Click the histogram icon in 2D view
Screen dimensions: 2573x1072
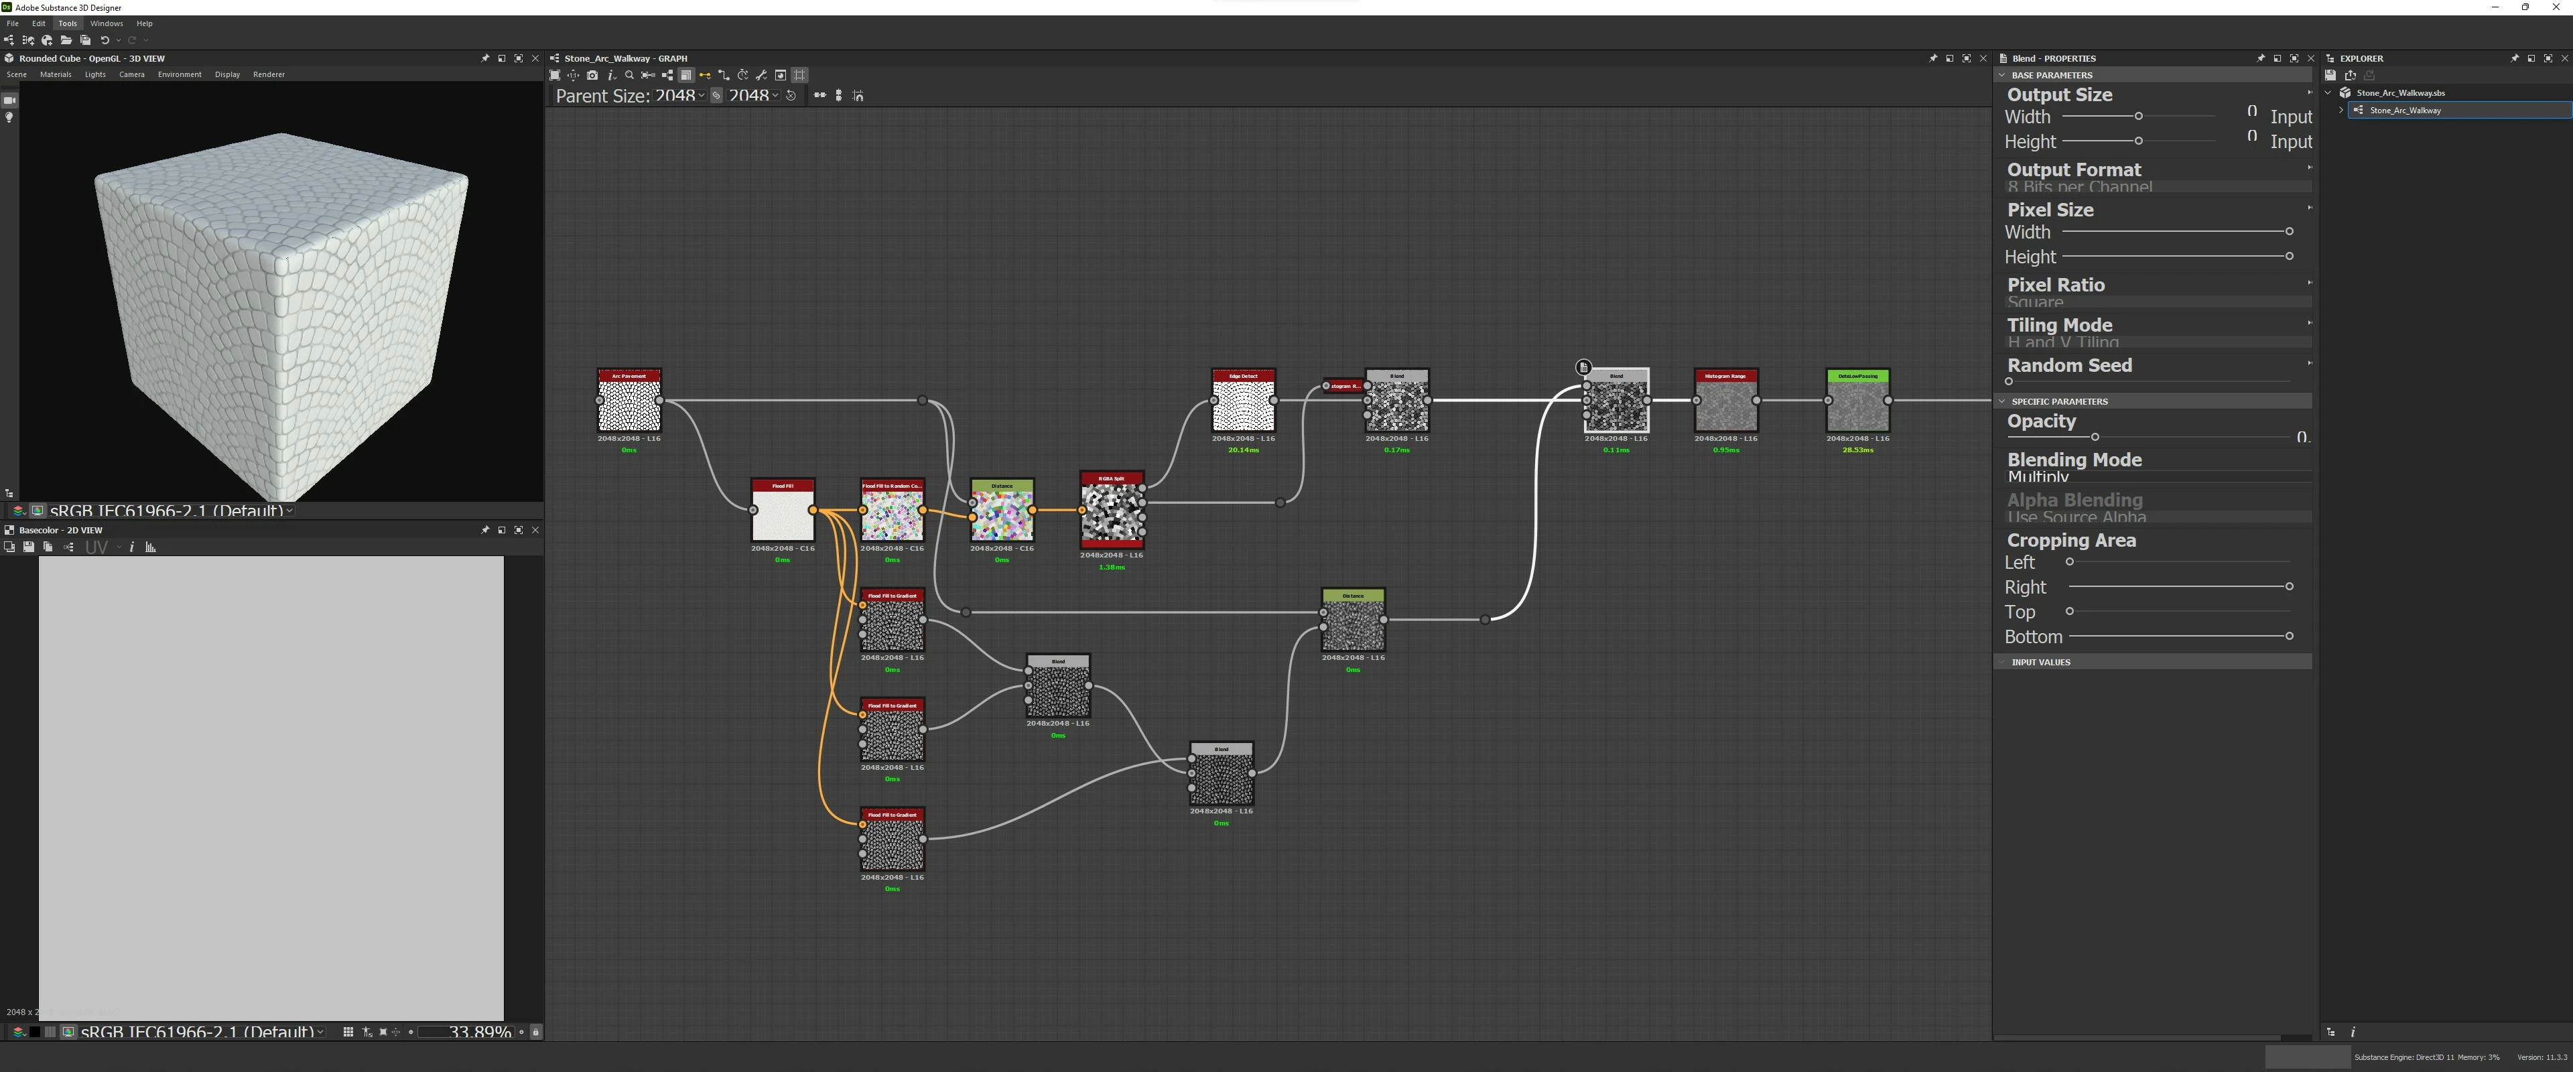point(151,547)
